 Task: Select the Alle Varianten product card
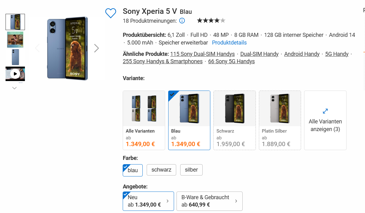click(x=144, y=120)
